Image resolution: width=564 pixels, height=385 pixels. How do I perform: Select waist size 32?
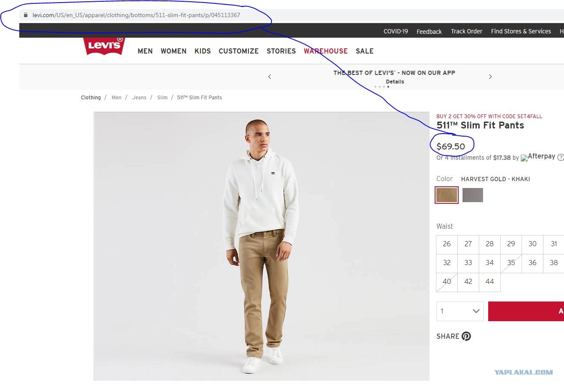[x=447, y=263]
